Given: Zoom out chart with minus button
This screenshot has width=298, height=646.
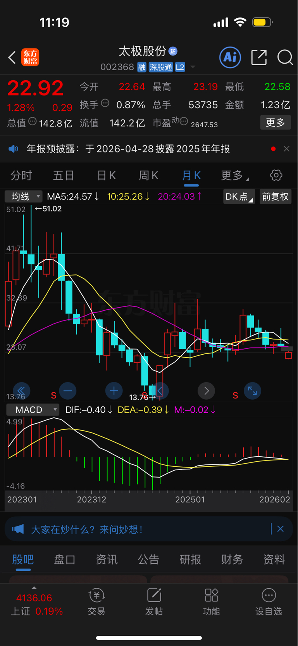Looking at the screenshot, I should click(67, 391).
